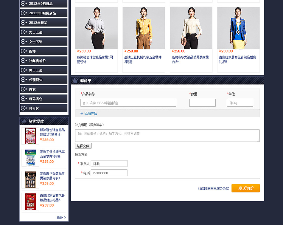283x225 pixels.
Task: Click circle arrow icon beside 2012年新品
Action: (24, 23)
